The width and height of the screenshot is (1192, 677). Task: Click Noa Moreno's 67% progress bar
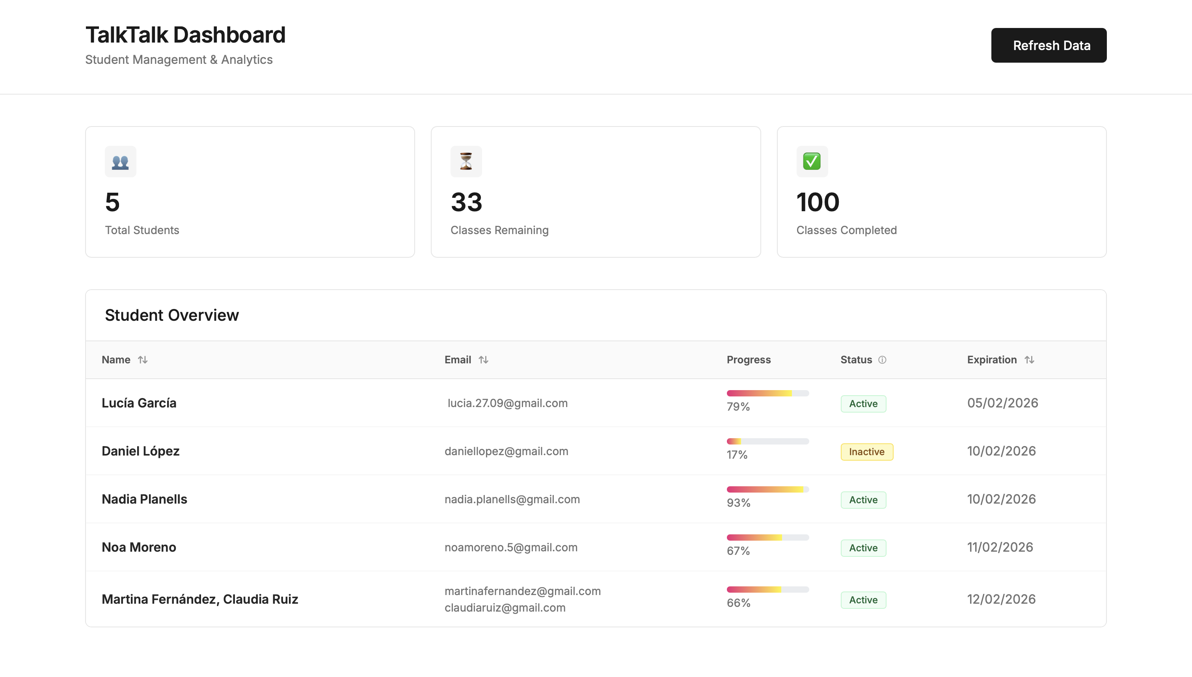[767, 538]
